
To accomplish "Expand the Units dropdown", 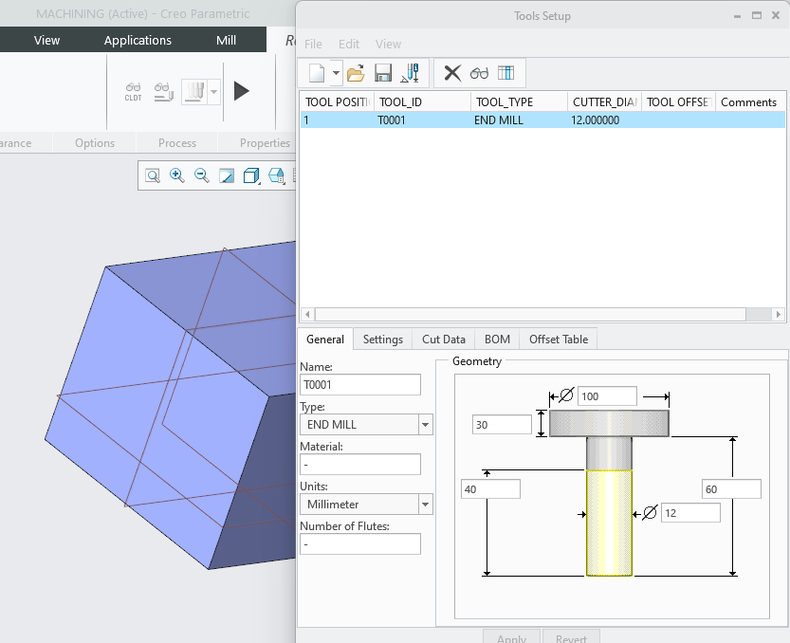I will pos(425,505).
